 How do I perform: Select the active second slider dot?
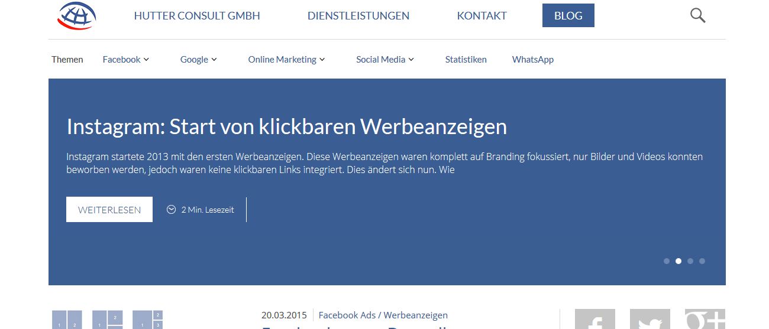pos(678,261)
